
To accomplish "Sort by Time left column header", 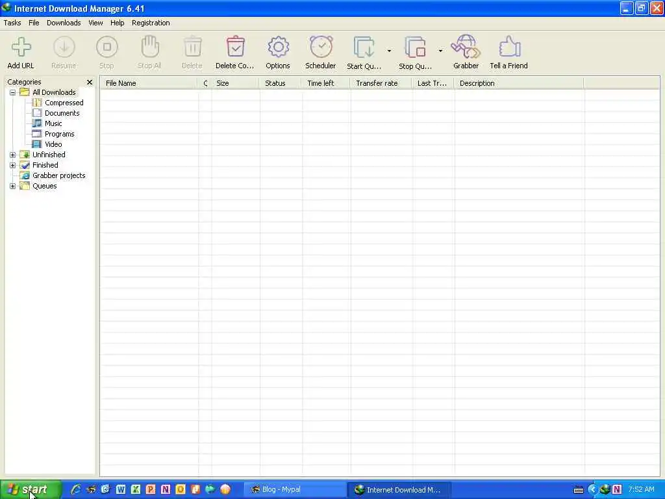I will coord(325,83).
